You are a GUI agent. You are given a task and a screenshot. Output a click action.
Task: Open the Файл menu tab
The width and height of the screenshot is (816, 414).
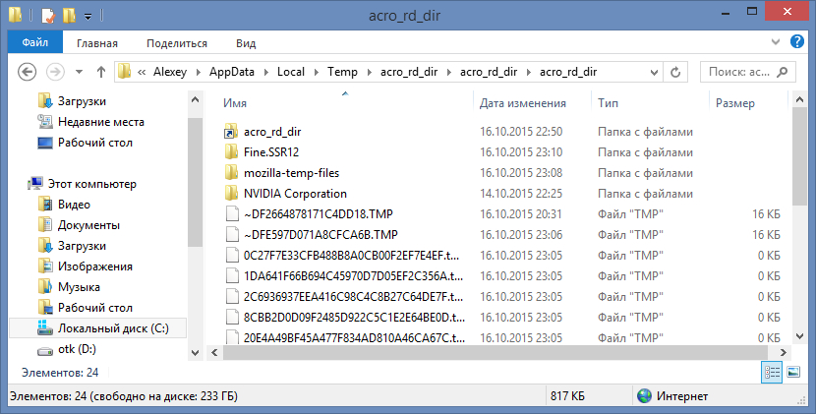coord(35,42)
